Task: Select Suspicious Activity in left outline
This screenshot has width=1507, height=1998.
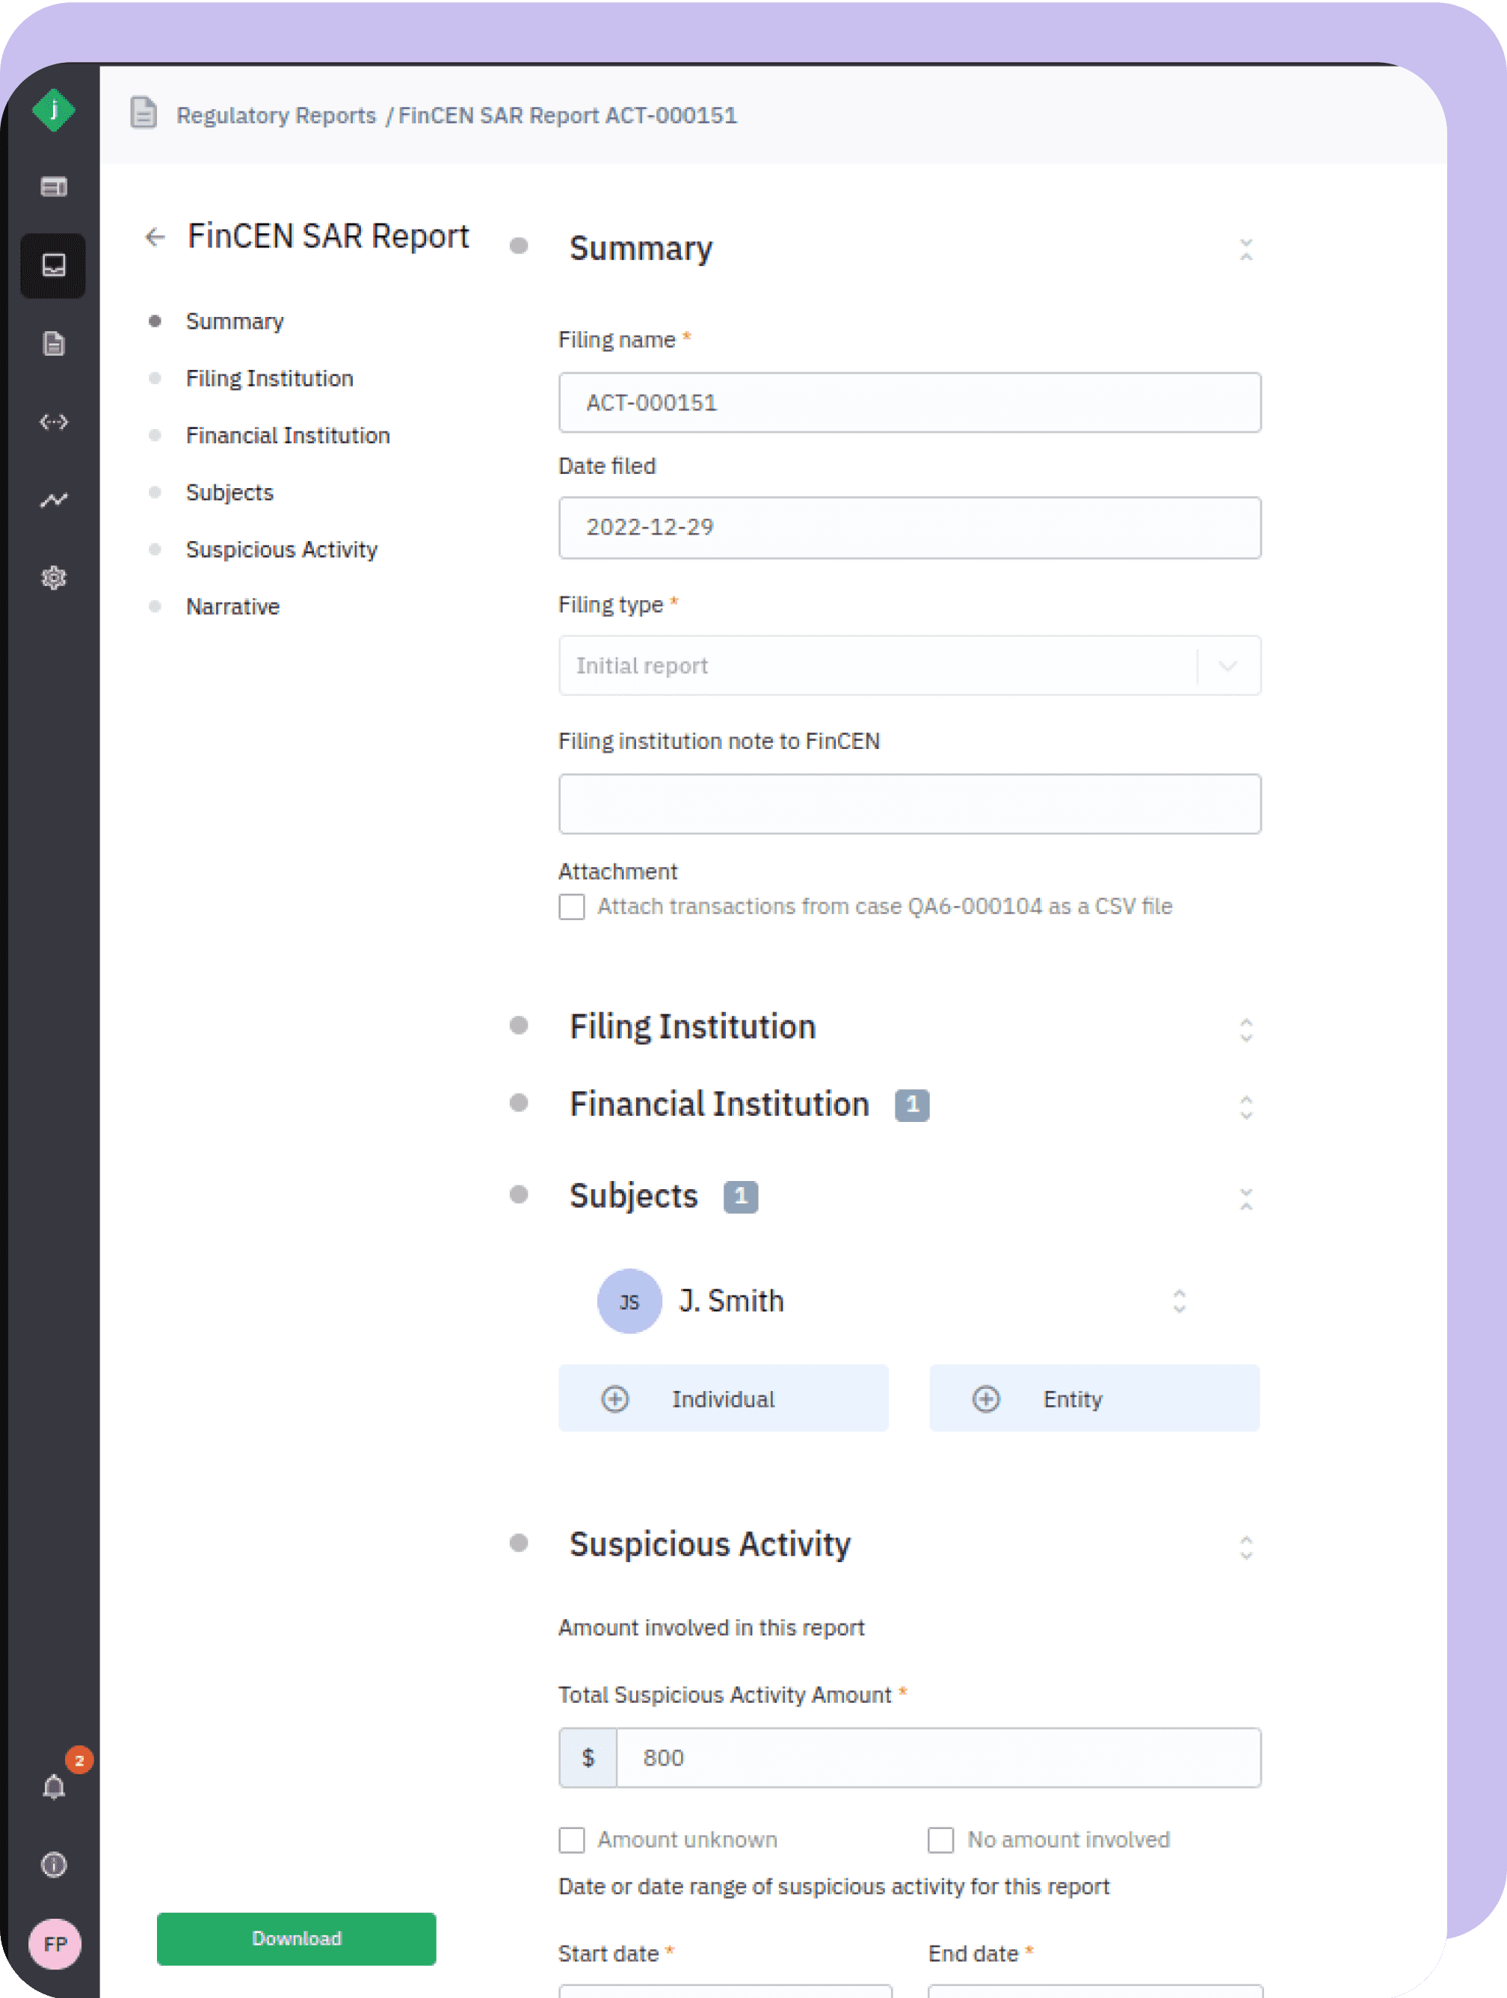Action: pos(281,550)
